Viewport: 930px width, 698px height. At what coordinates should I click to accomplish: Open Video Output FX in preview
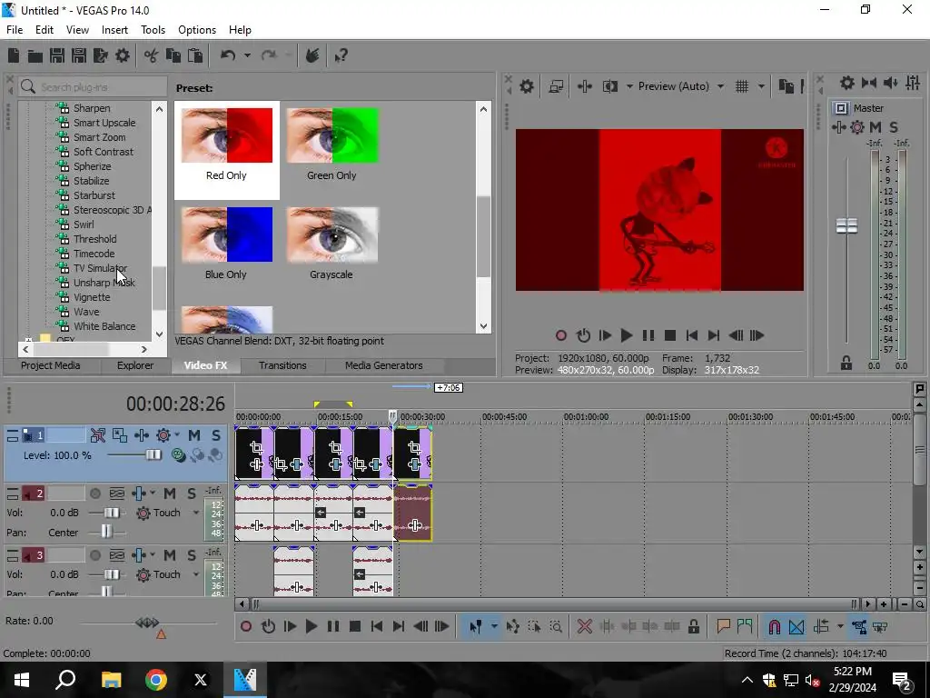click(x=584, y=86)
